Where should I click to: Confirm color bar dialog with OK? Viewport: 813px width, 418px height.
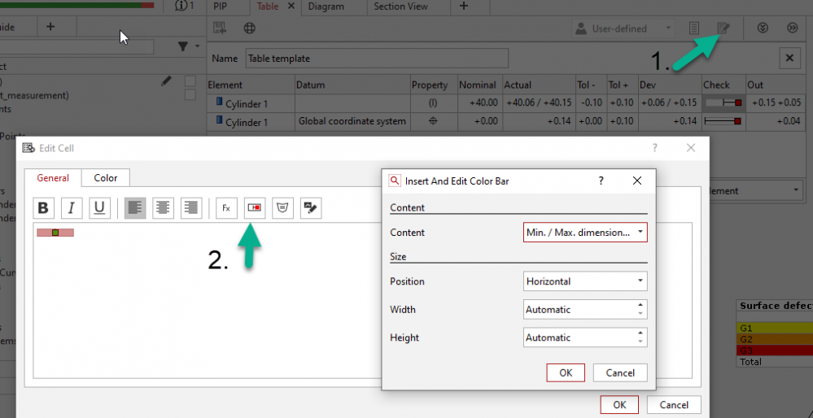(566, 372)
